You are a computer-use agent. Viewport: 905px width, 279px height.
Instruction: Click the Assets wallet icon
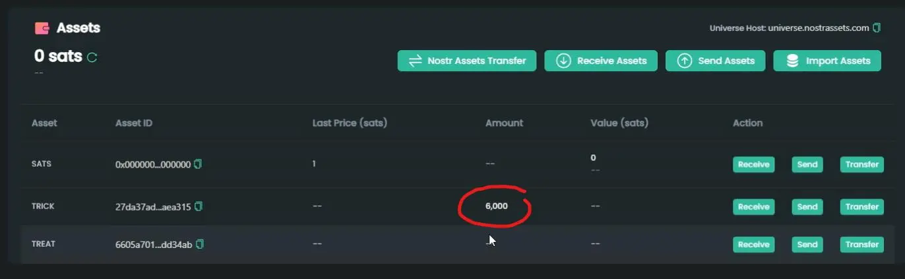(42, 28)
